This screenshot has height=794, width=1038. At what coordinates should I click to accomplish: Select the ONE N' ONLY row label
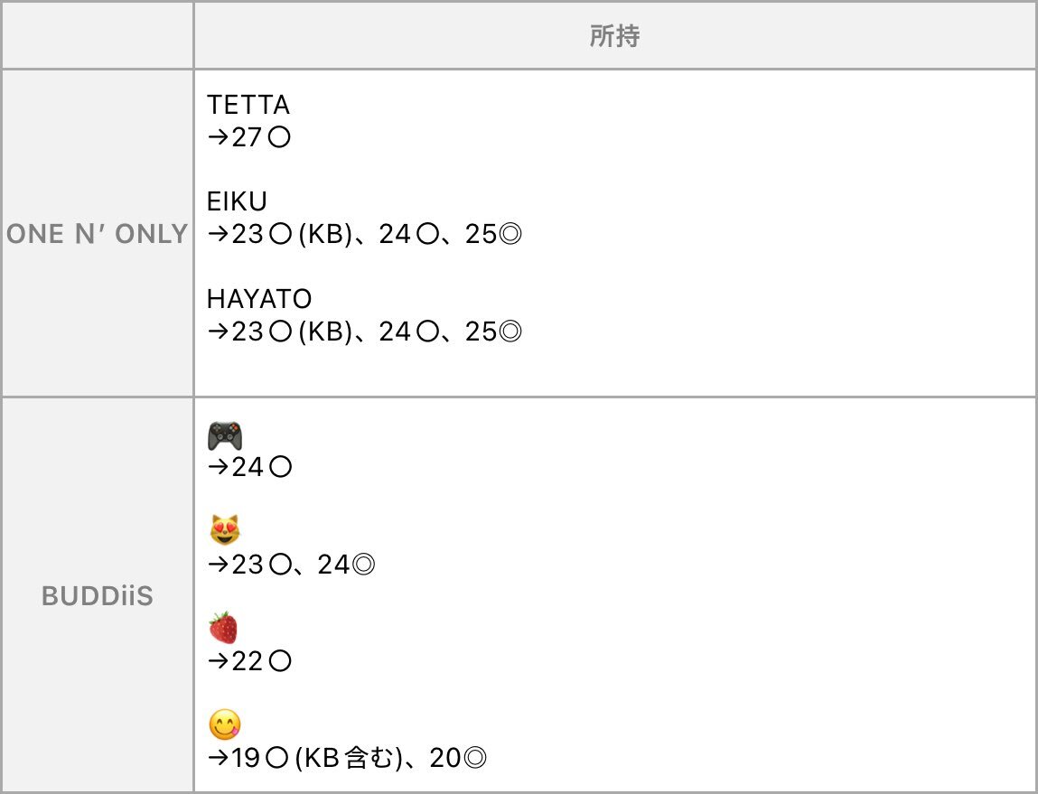[98, 234]
